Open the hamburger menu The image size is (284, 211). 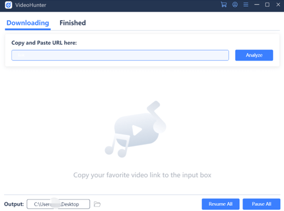(246, 5)
